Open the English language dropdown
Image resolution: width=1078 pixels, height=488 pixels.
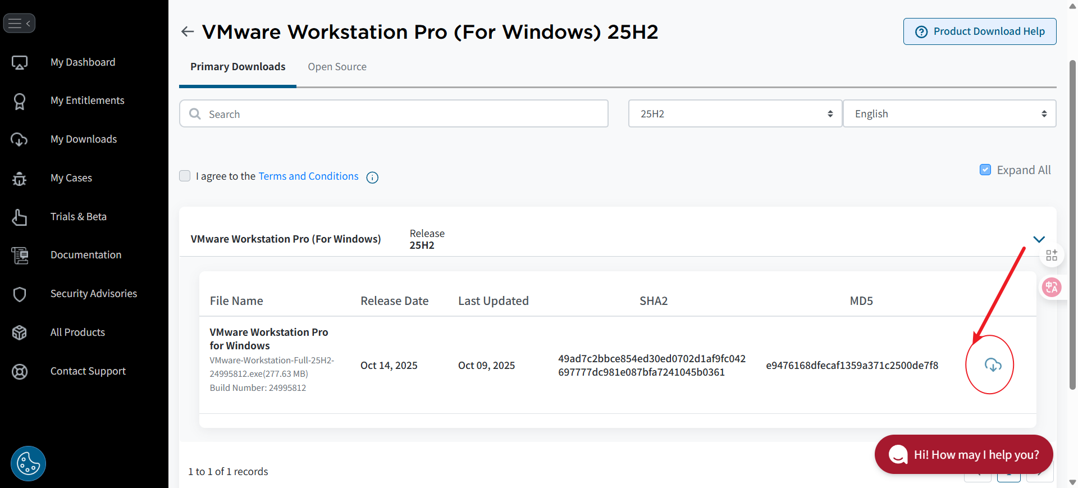click(x=949, y=113)
